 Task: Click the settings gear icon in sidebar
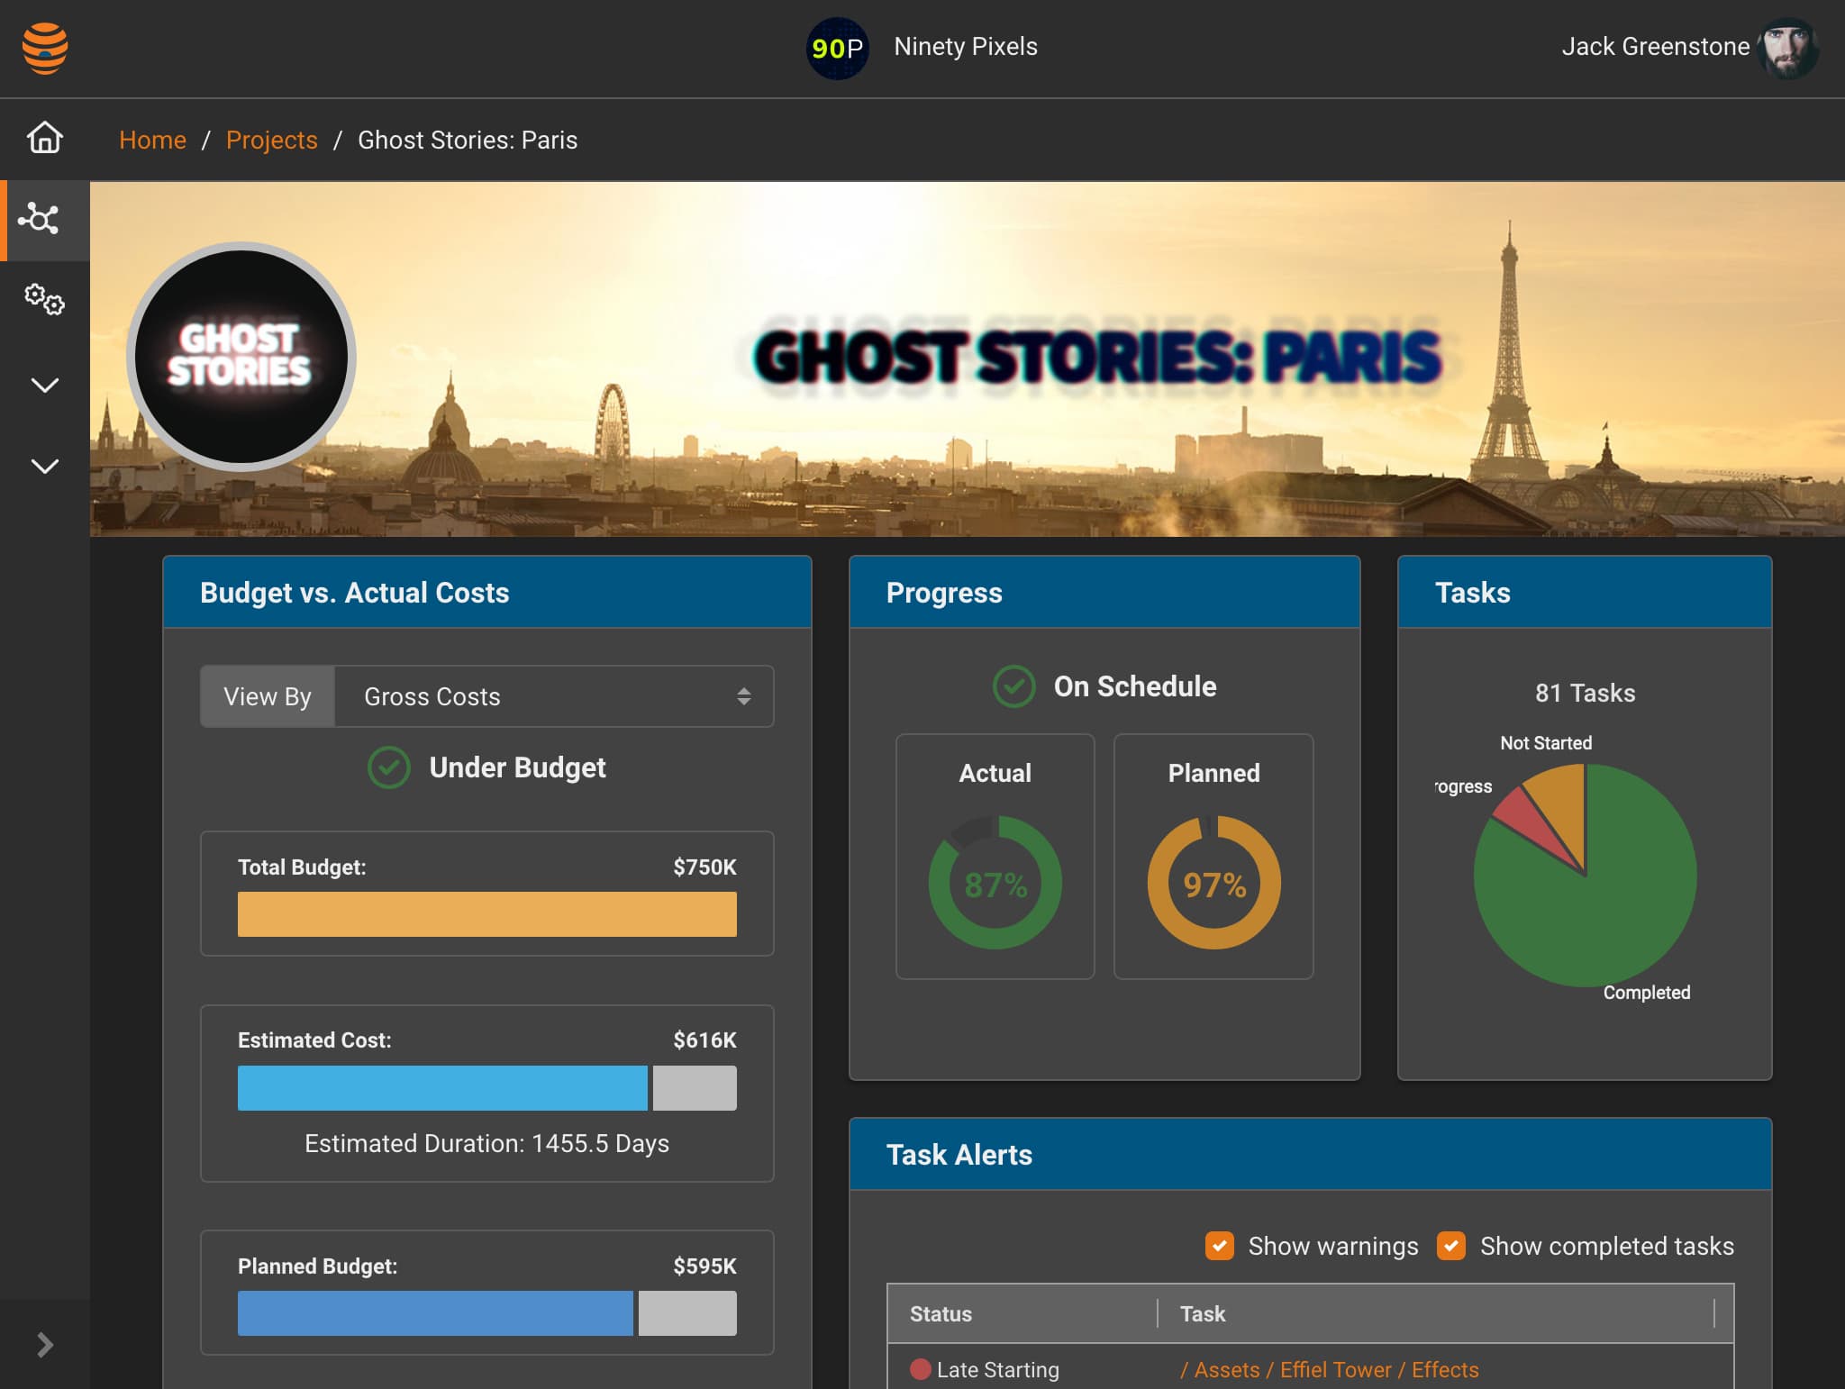point(42,299)
